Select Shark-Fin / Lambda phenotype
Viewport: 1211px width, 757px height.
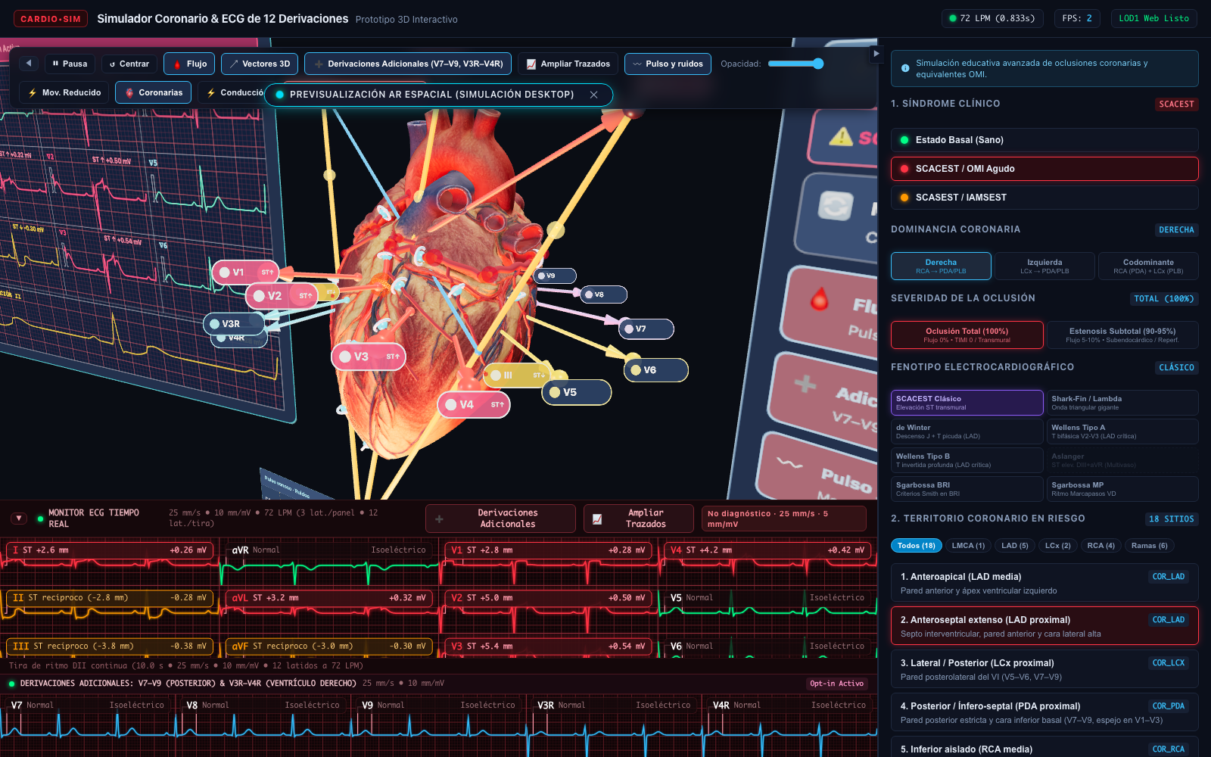[1122, 403]
